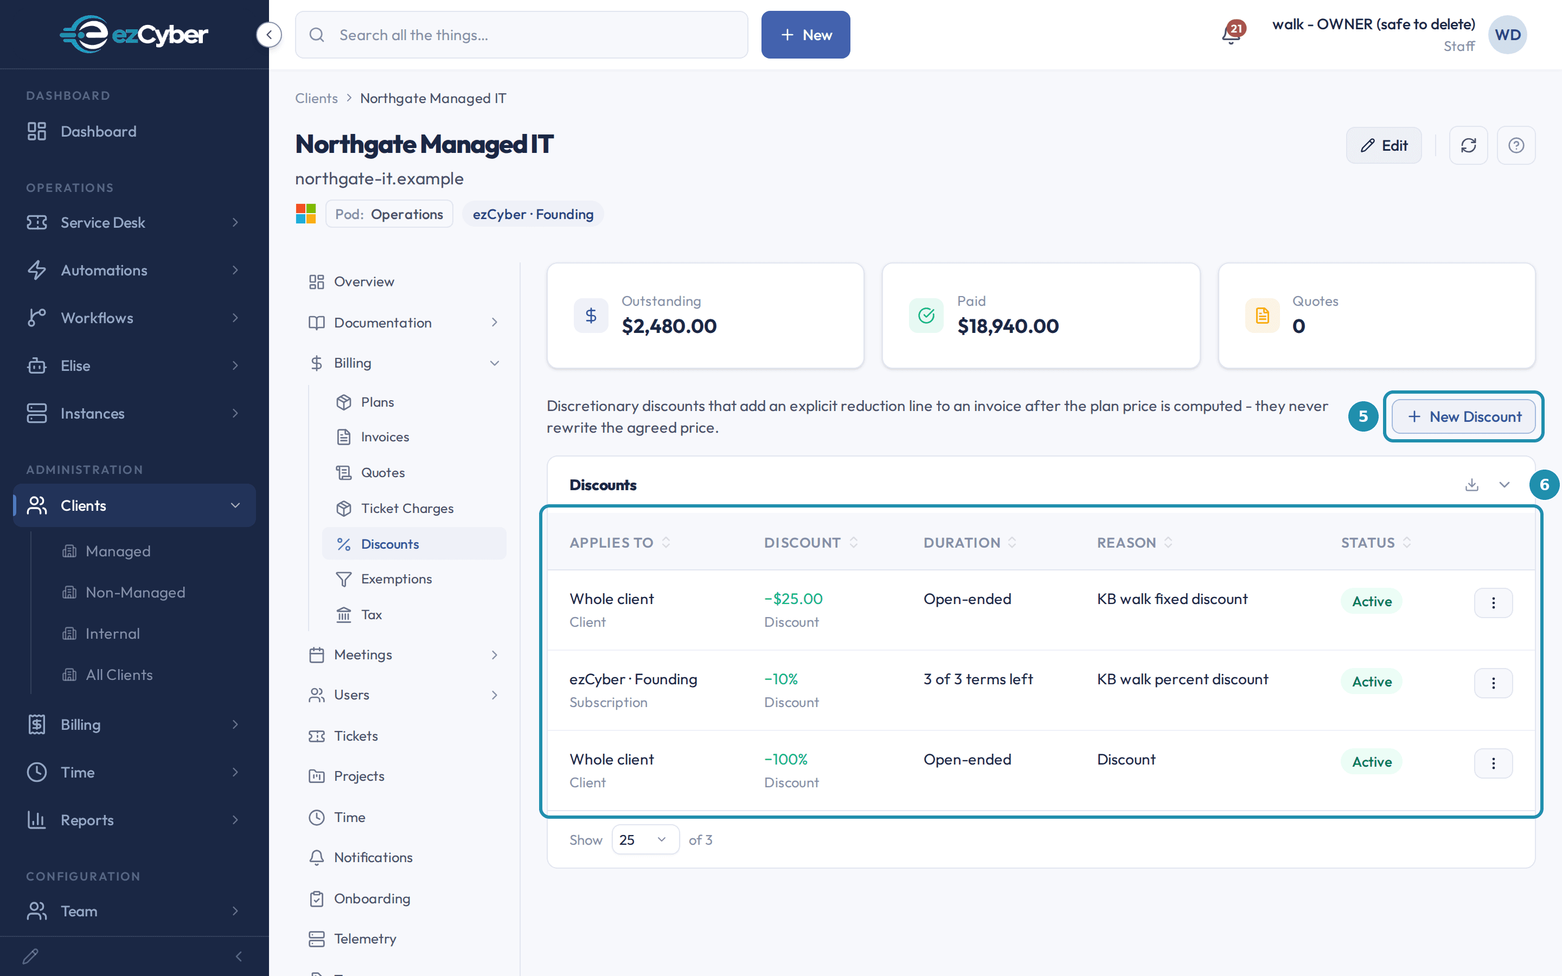Screen dimensions: 1562x976
Task: Collapse sidebar with the round arrow button
Action: click(268, 35)
